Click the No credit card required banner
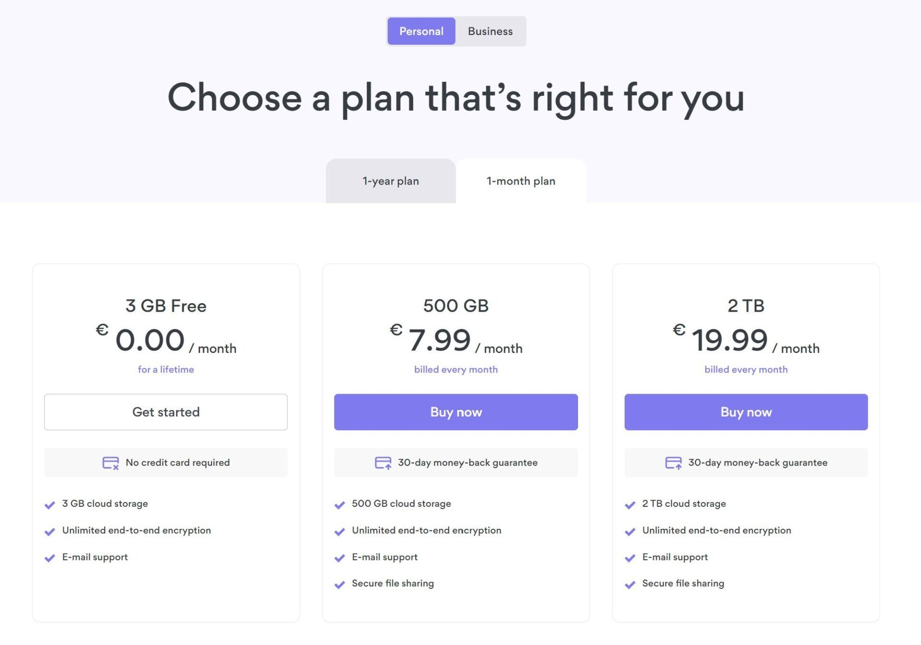This screenshot has width=921, height=645. [x=166, y=462]
